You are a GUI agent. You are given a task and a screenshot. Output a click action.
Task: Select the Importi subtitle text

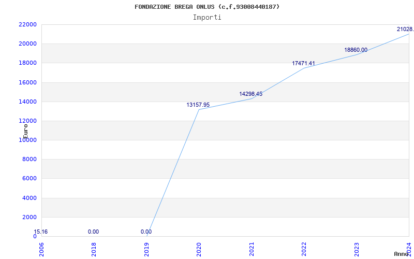tap(207, 18)
